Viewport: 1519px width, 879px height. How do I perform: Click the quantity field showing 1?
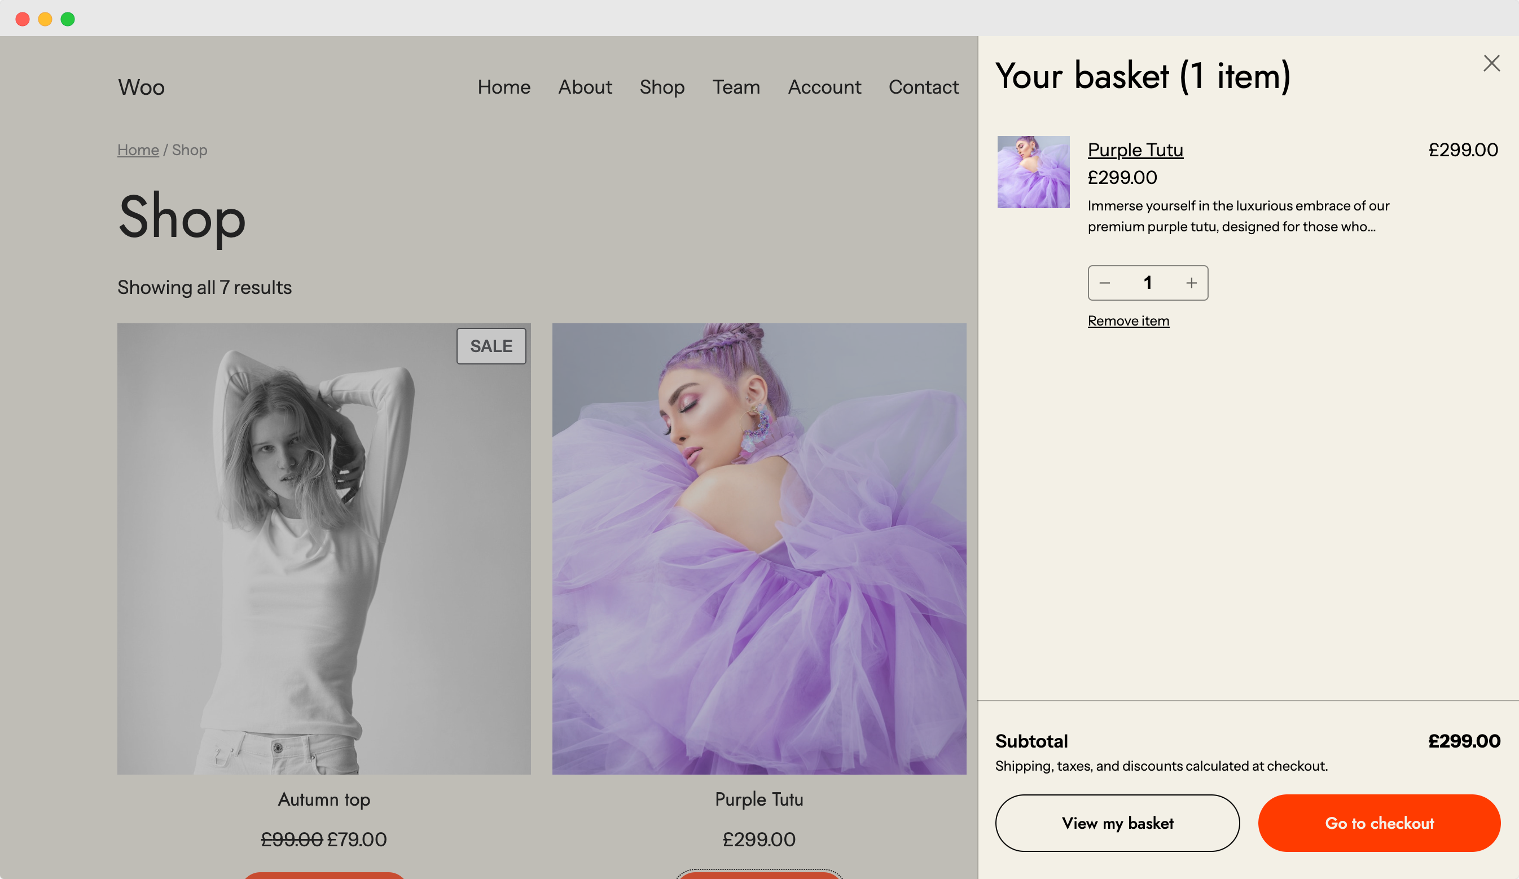coord(1148,283)
